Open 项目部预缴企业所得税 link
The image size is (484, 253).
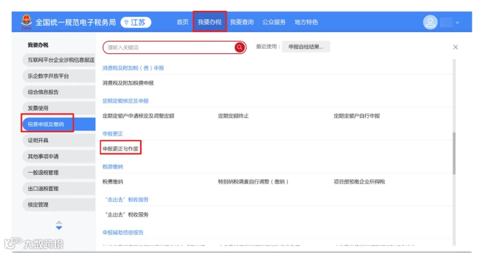[359, 182]
